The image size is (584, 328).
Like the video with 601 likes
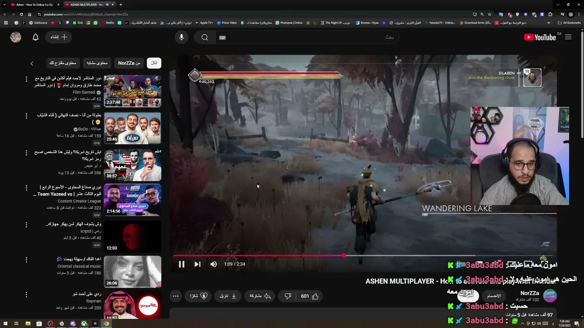click(x=310, y=296)
